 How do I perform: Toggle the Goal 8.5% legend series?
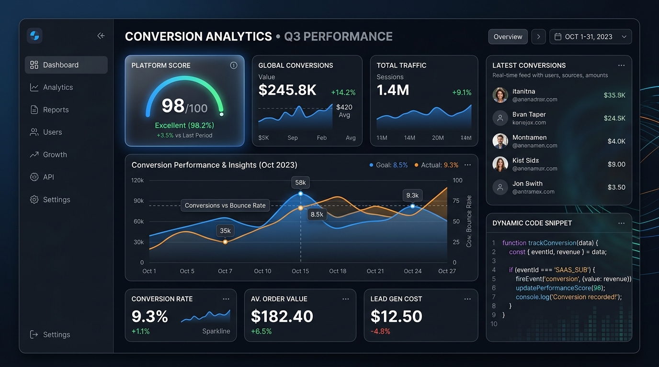388,165
